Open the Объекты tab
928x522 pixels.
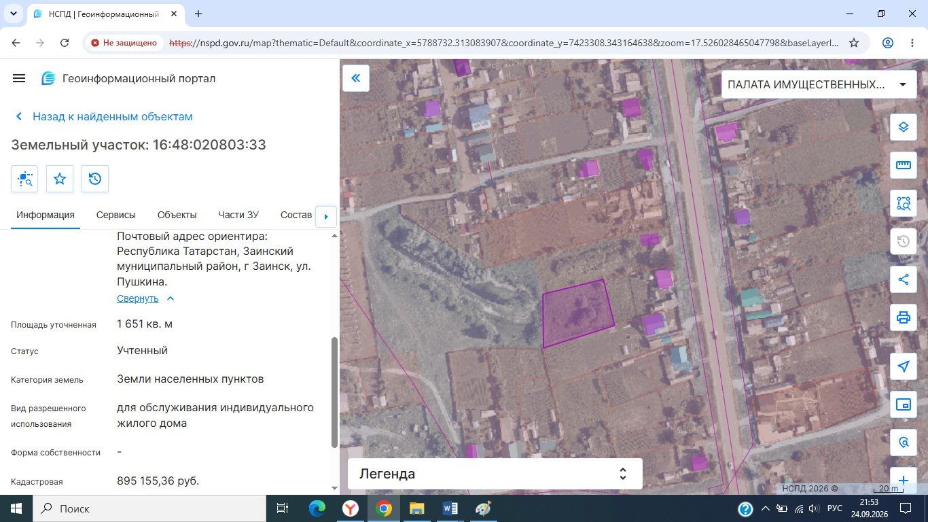tap(177, 215)
